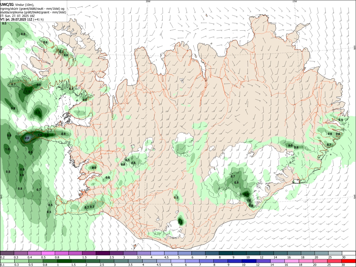Select the darkest green swatch between 1 and 1.5
The image size is (356, 267).
[64, 261]
